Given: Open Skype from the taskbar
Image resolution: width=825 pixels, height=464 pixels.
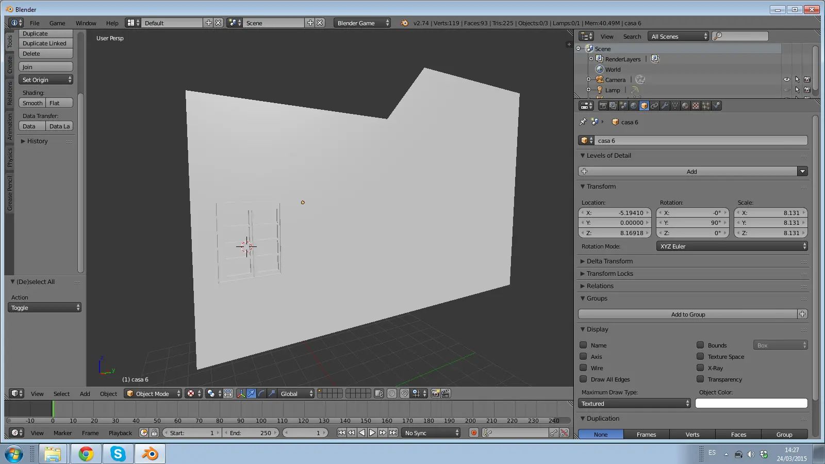Looking at the screenshot, I should (118, 454).
